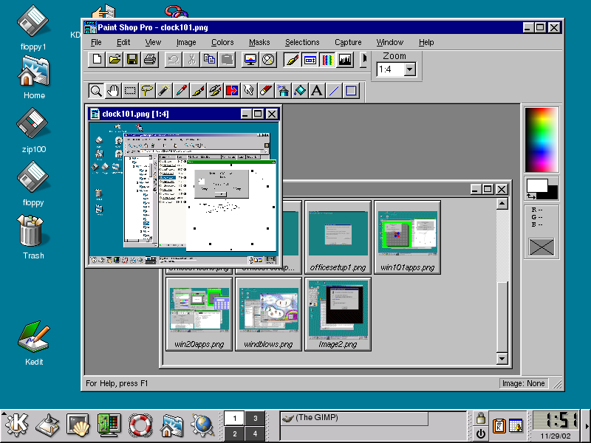
Task: Toggle the histogram window button
Action: (345, 60)
